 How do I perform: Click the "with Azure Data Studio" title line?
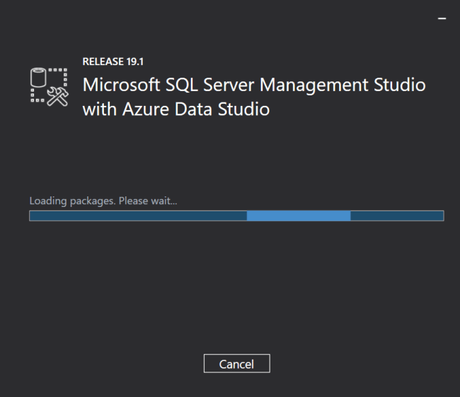pos(176,109)
